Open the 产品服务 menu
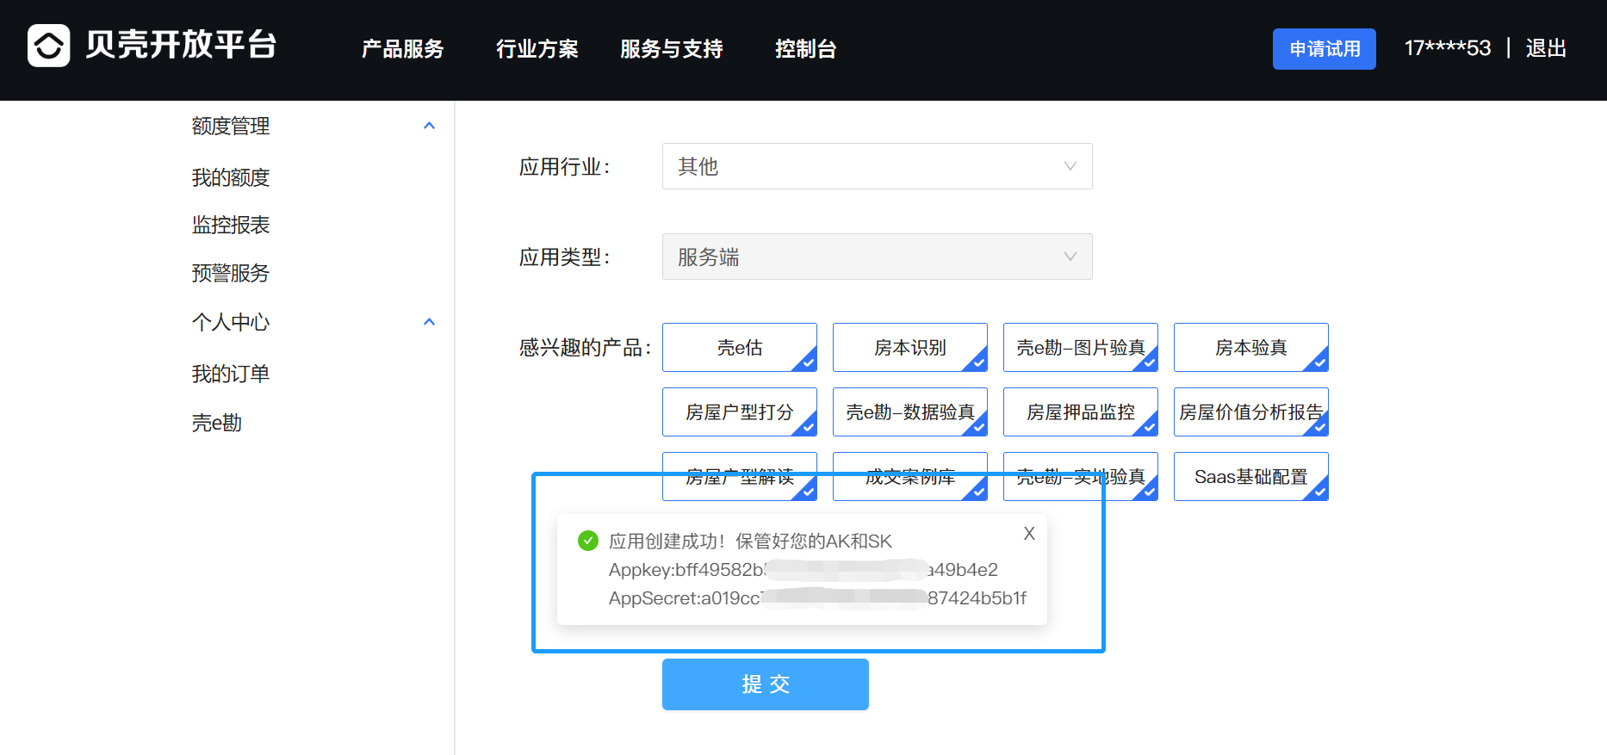Image resolution: width=1607 pixels, height=755 pixels. click(x=402, y=49)
